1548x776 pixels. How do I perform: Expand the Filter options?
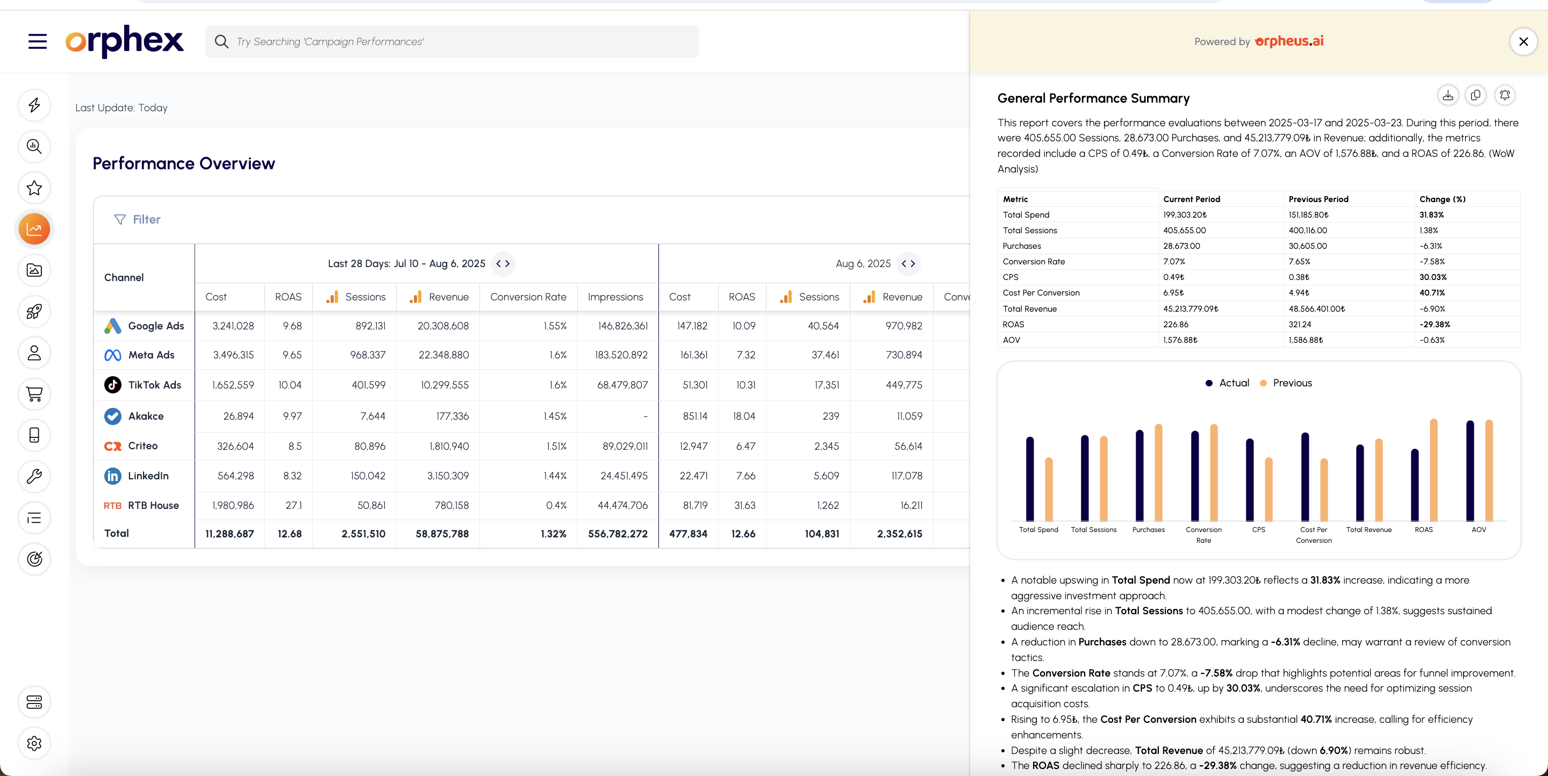coord(138,219)
